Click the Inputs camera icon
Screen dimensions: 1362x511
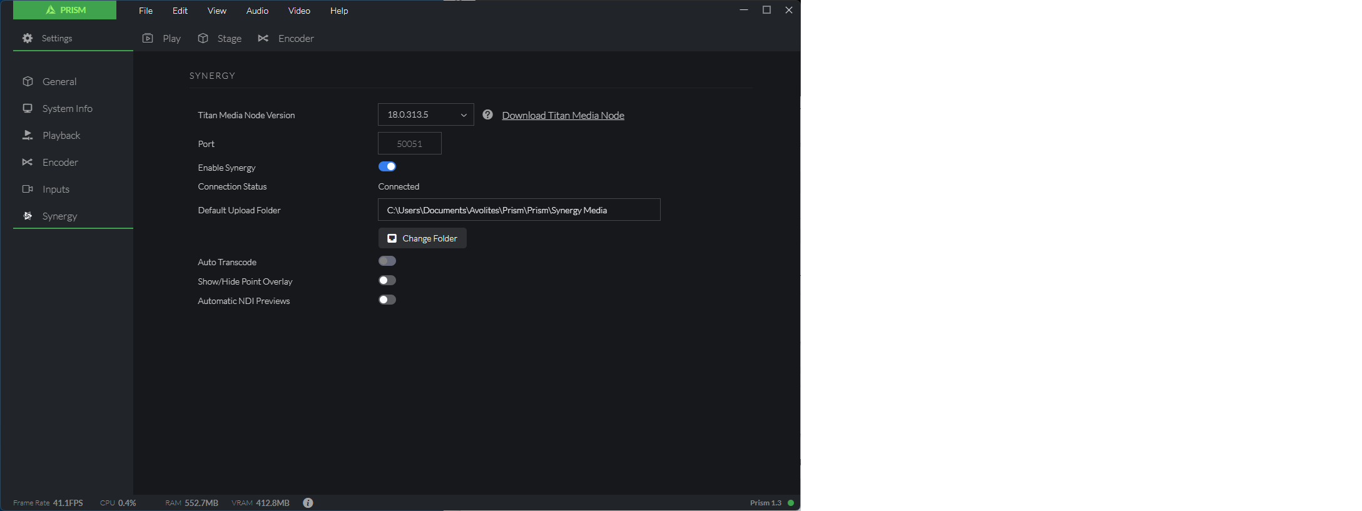coord(28,189)
